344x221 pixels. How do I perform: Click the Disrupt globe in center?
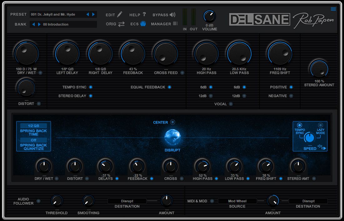(173, 137)
